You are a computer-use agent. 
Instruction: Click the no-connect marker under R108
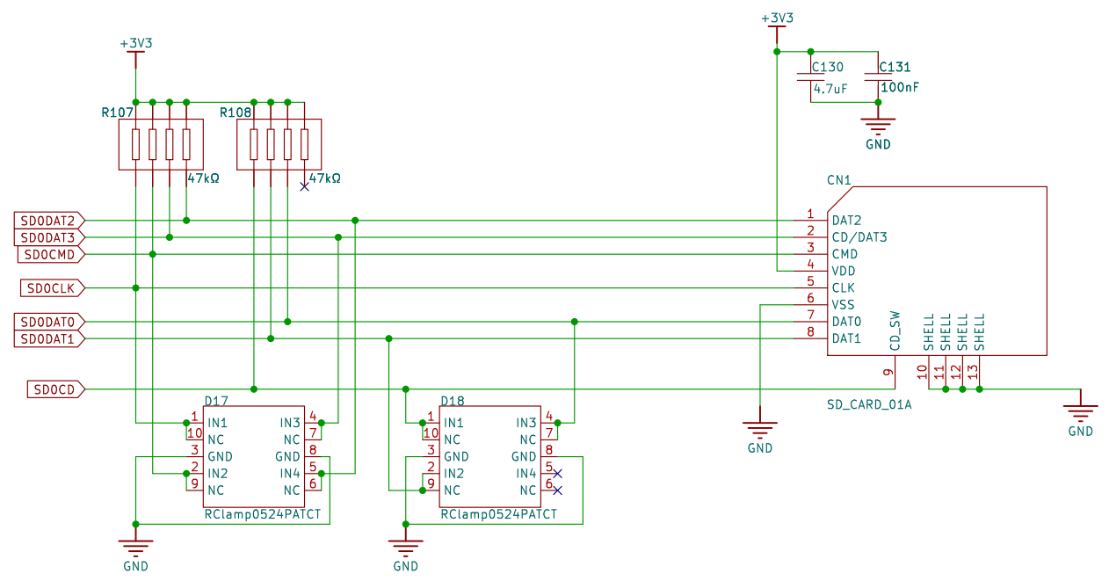tap(304, 186)
